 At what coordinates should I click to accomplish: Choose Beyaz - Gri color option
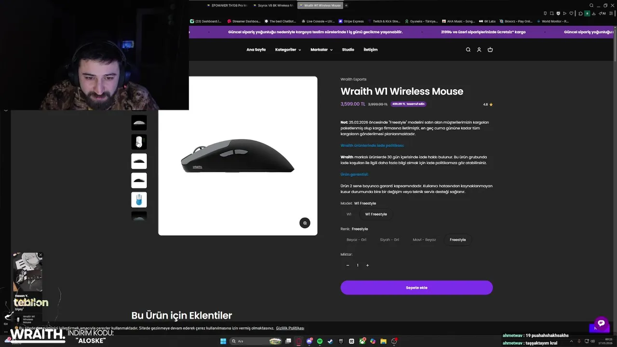pyautogui.click(x=356, y=240)
